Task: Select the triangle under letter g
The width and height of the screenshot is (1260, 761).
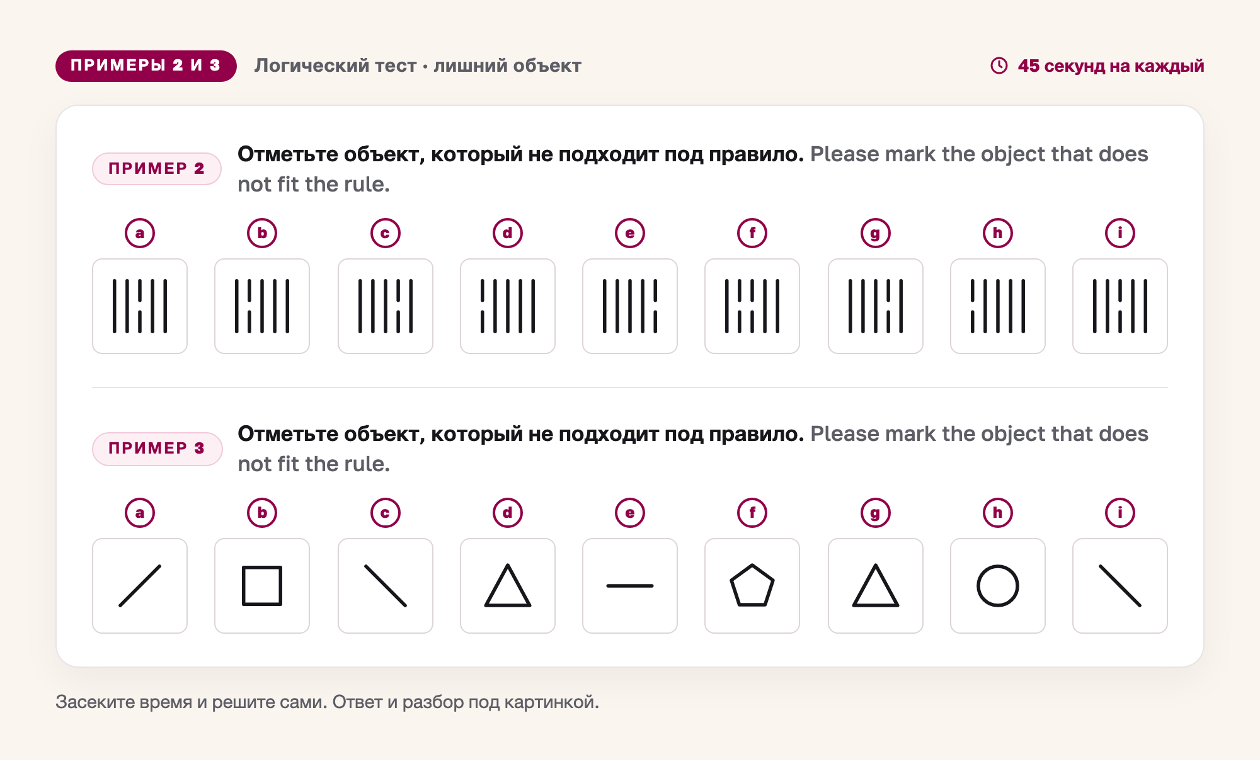Action: tap(876, 586)
